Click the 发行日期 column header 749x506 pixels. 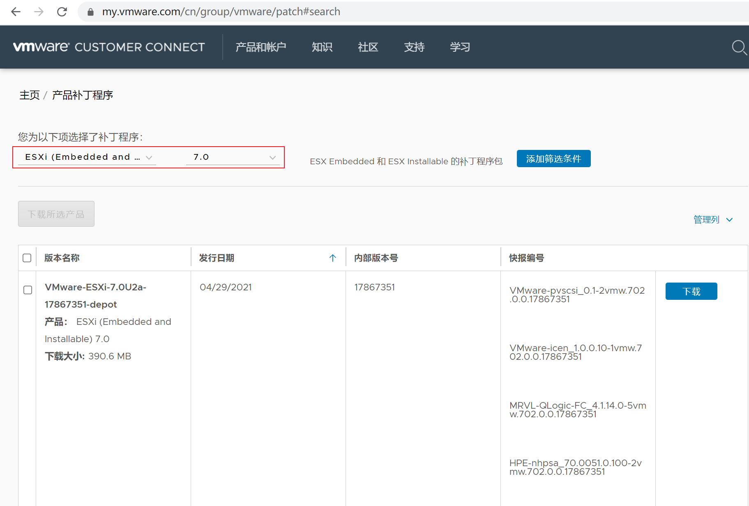[217, 258]
